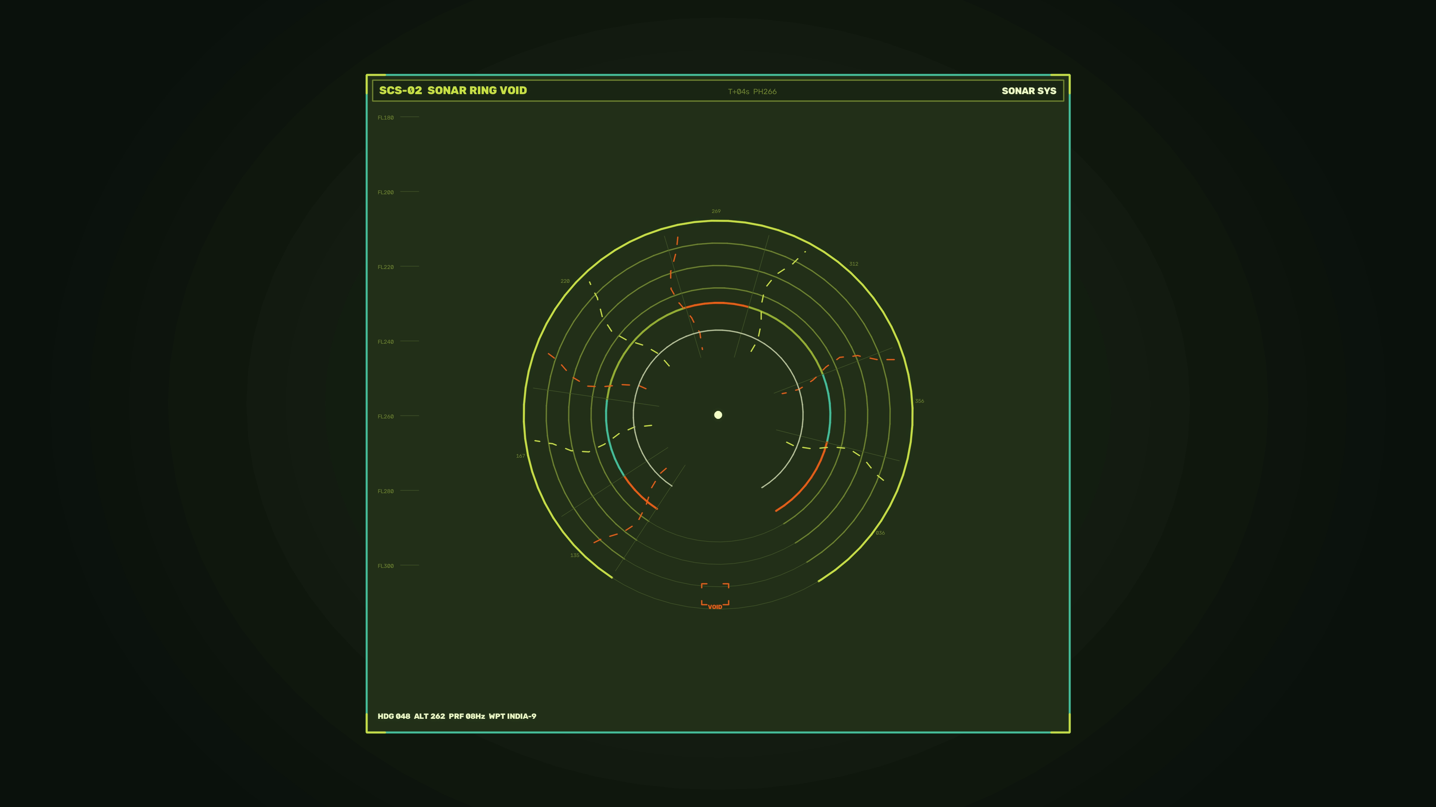Click the PRF 08Hz readout

coord(467,716)
